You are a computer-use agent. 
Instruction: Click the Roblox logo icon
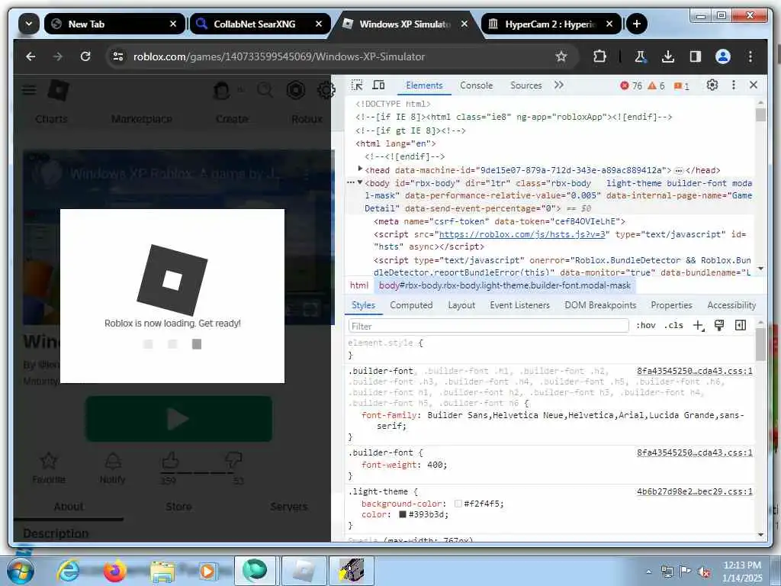58,91
